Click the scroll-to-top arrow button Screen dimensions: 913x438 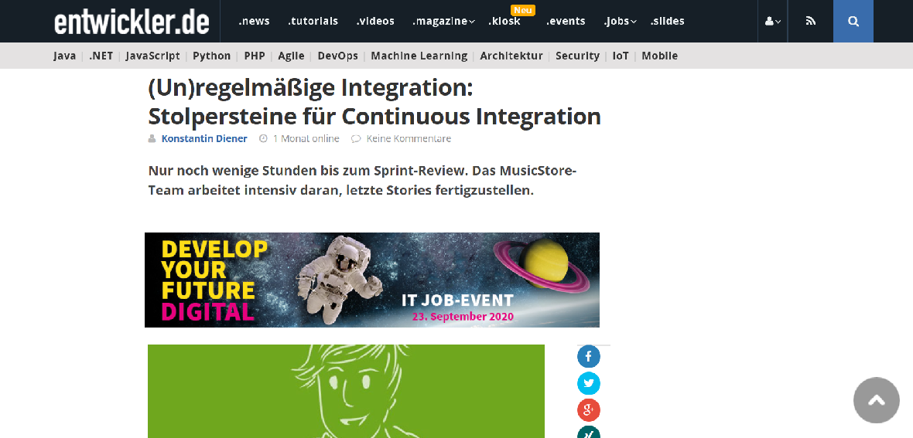tap(877, 400)
